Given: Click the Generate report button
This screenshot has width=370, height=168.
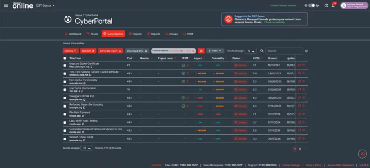Looking at the screenshot, I should click(111, 51).
